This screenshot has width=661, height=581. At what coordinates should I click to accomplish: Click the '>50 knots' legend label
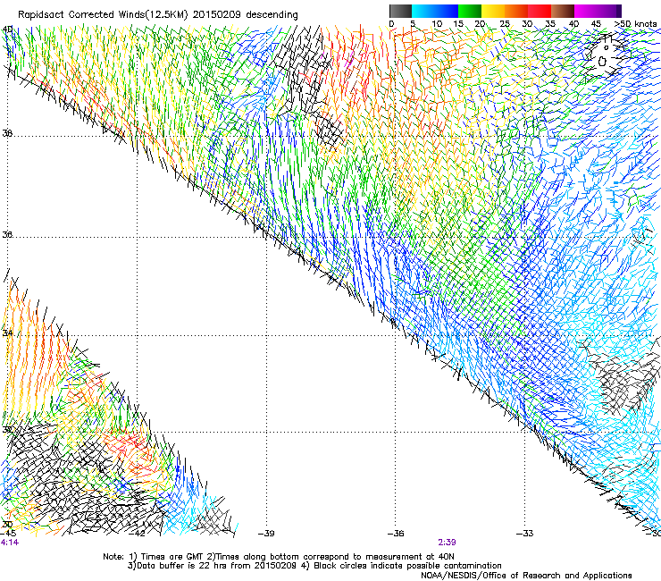(635, 24)
